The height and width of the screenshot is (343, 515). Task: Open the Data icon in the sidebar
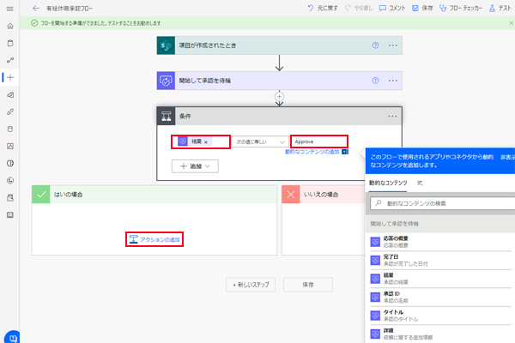pyautogui.click(x=10, y=129)
